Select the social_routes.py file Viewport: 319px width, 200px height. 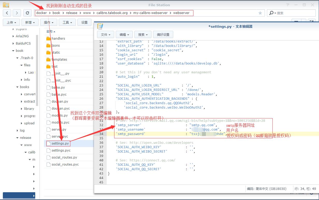point(64,157)
